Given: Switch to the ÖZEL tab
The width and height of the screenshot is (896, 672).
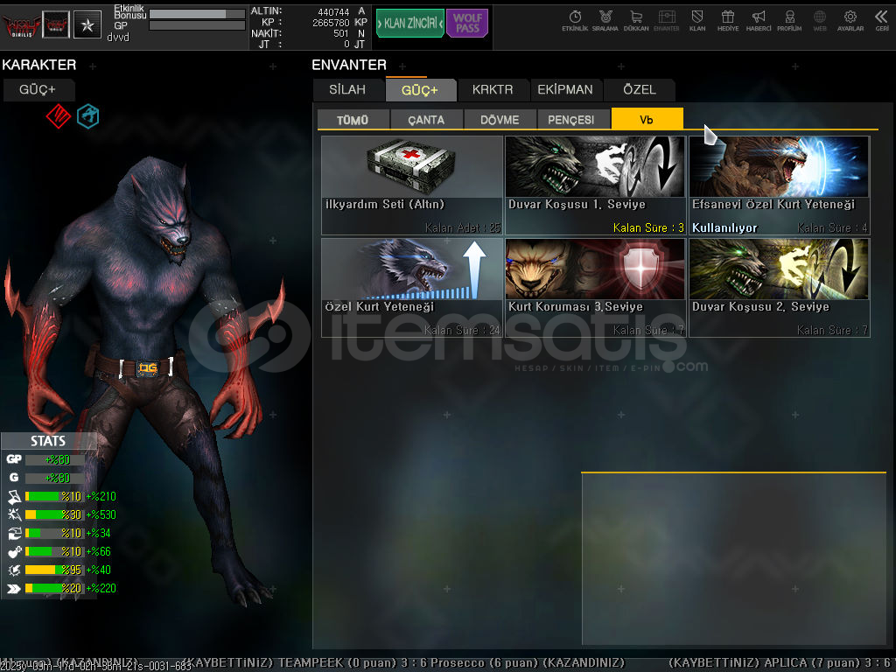Looking at the screenshot, I should click(x=640, y=90).
